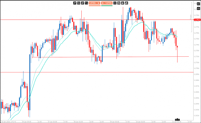Click the last icon in chart toolbar
The image size is (201, 123).
coord(126,3)
